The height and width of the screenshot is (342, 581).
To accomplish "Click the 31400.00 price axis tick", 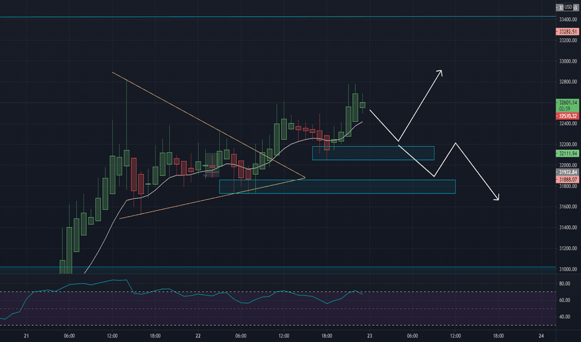I will pyautogui.click(x=568, y=228).
